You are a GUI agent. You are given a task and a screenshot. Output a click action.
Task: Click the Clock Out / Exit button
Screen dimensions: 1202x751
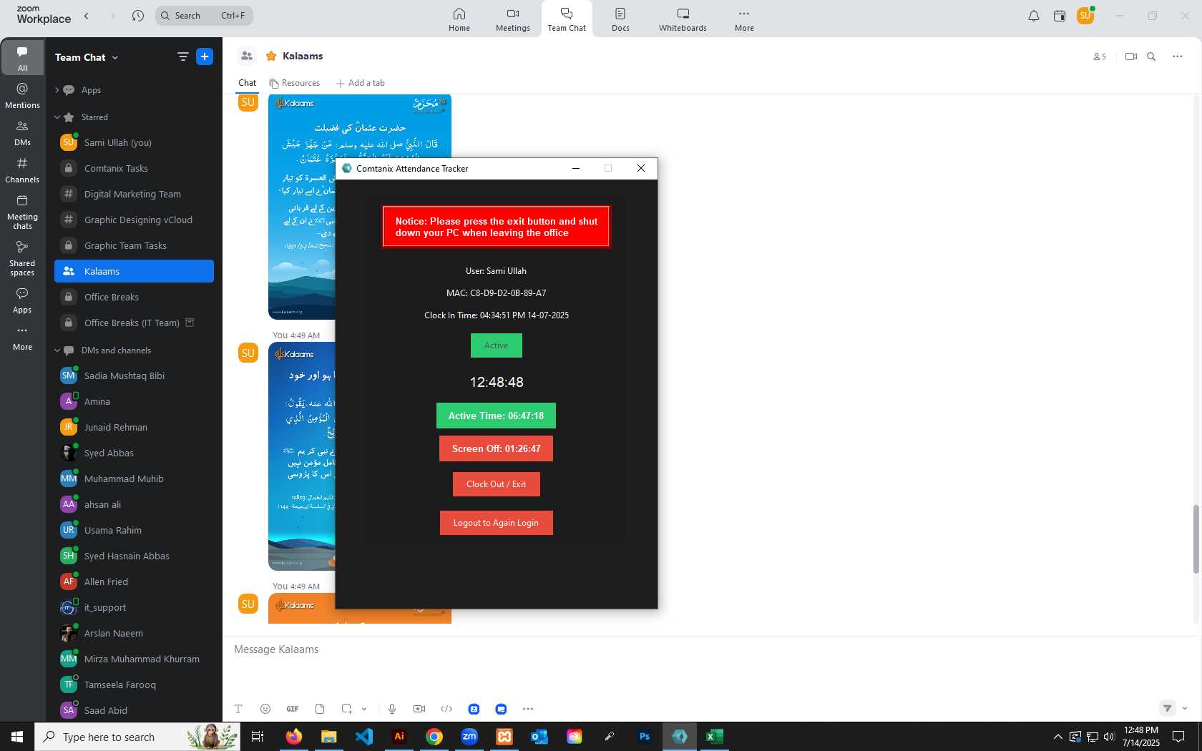point(496,484)
